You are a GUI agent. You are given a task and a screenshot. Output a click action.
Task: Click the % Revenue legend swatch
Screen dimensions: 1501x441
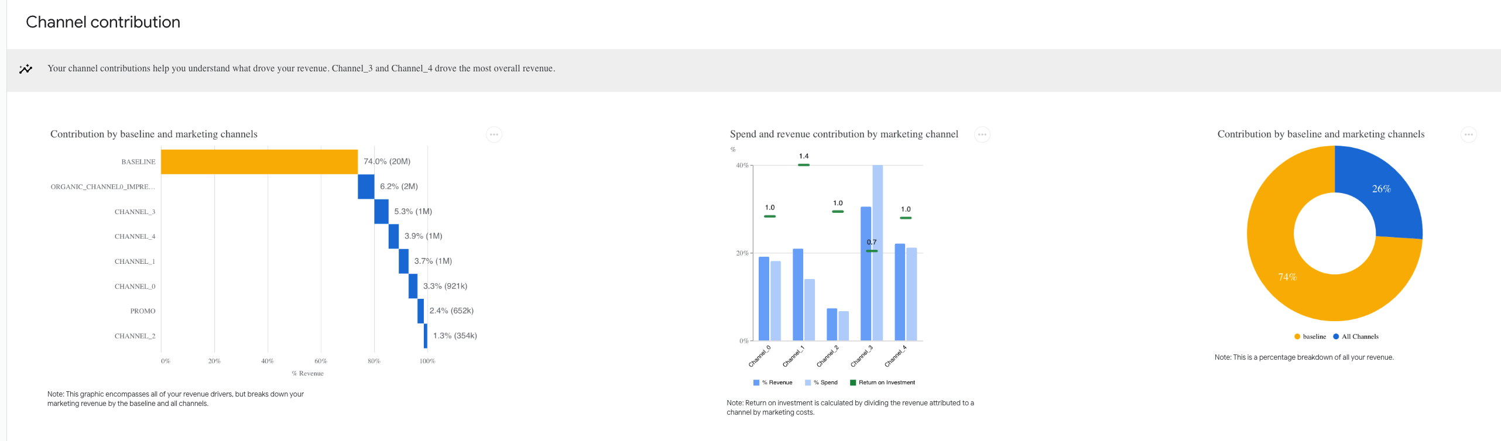click(756, 383)
